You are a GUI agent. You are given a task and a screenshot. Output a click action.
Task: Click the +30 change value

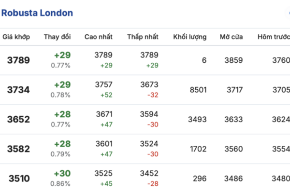coord(62,174)
